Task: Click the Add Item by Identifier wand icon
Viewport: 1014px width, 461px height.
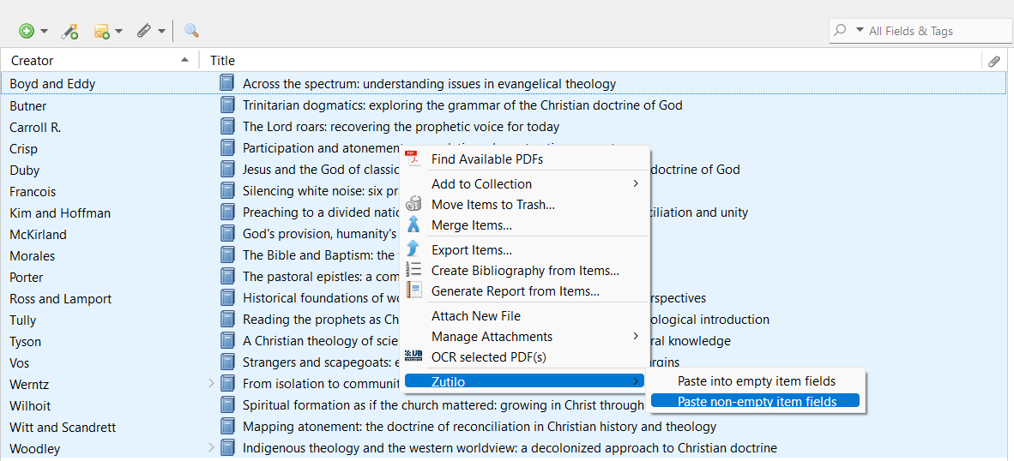Action: [x=69, y=31]
